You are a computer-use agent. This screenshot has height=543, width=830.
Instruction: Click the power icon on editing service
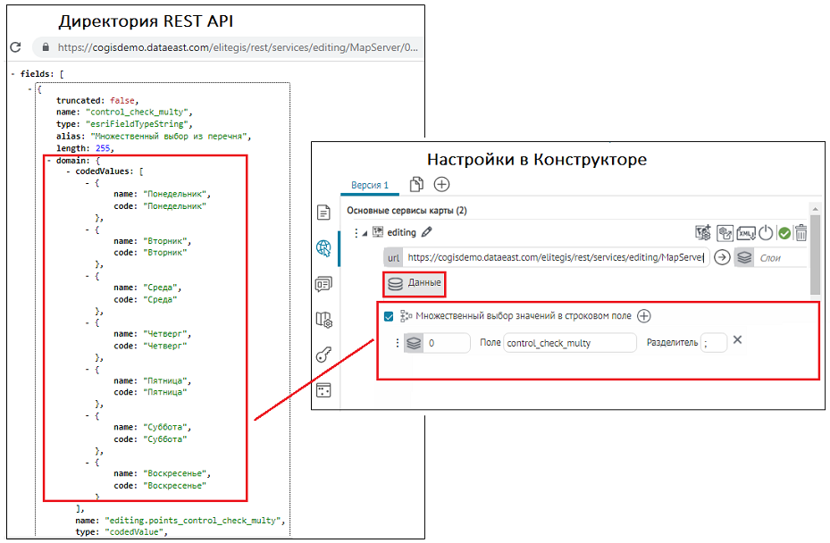(765, 233)
